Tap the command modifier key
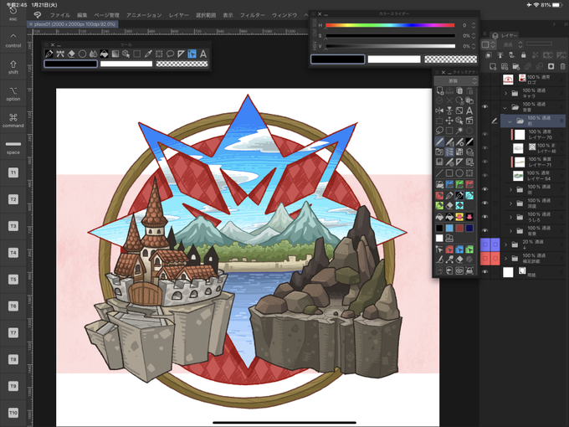Screen dimensions: 569x427 13,121
